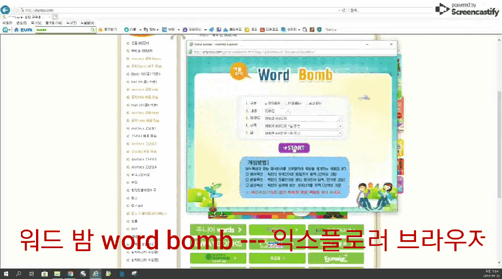Open the Favorites (즐겨찾기) menu

[54, 23]
